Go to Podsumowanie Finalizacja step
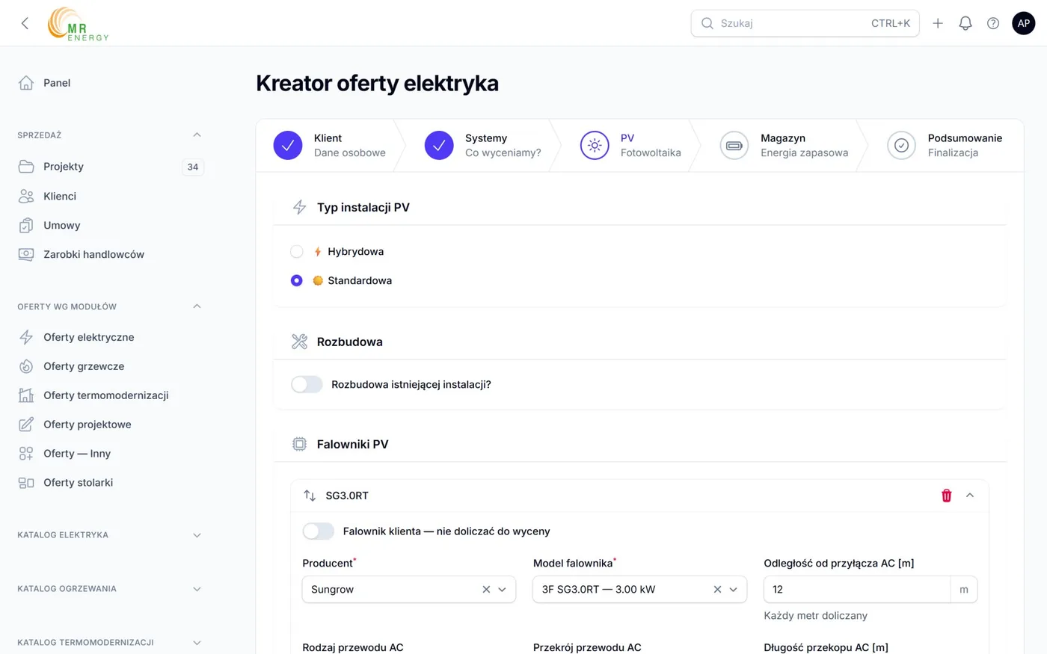Screen dimensions: 1047x654 click(x=945, y=146)
